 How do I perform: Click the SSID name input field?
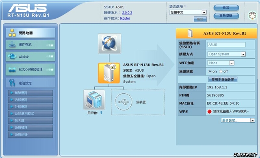[x=226, y=45]
